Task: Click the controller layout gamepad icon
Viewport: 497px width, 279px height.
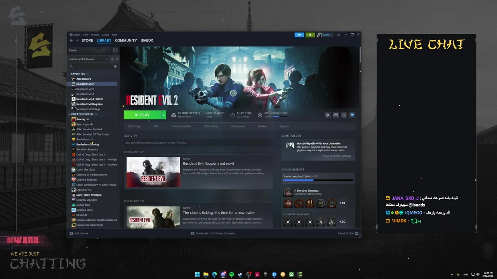Action: (x=336, y=115)
